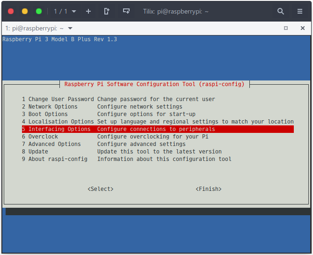Click 'Configure overclocking for your Pi' text
The height and width of the screenshot is (255, 313).
[x=153, y=137]
